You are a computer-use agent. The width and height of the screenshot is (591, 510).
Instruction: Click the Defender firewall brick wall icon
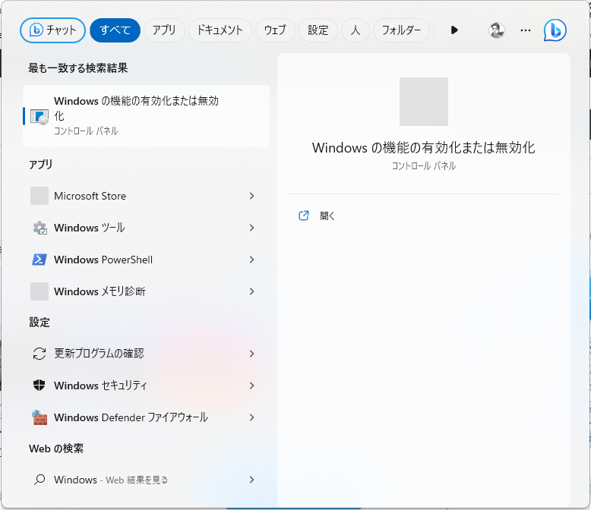40,417
